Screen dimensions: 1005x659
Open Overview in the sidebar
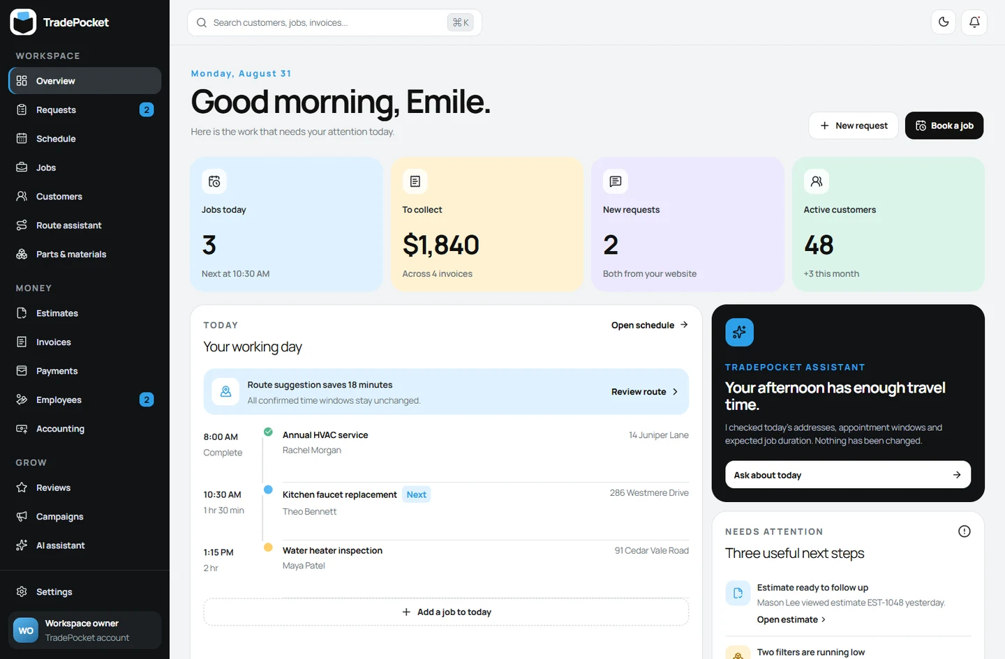[x=84, y=81]
